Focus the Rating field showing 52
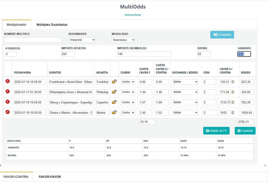The image size is (269, 183). tap(204, 54)
